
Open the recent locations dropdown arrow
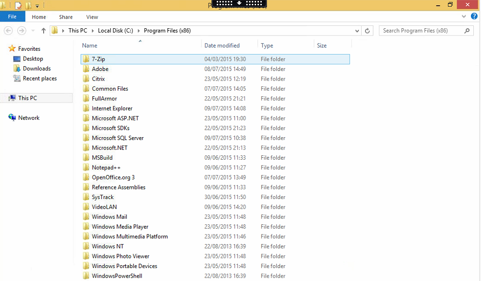(x=33, y=31)
